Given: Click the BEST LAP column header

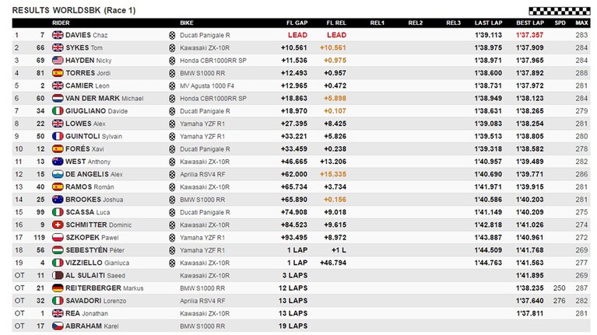Looking at the screenshot, I should tap(530, 23).
